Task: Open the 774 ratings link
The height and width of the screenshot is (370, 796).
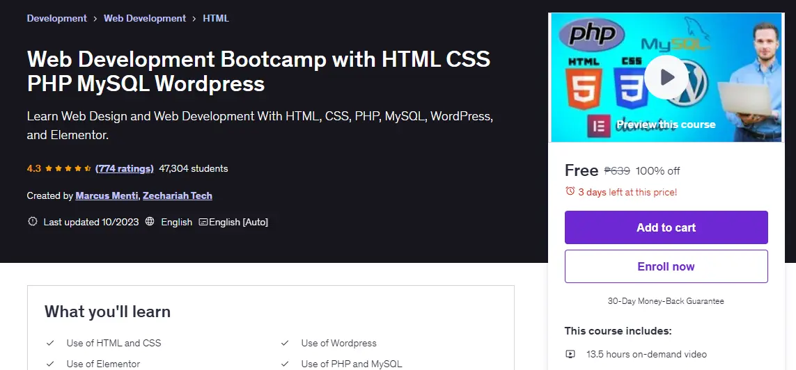Action: pos(125,168)
